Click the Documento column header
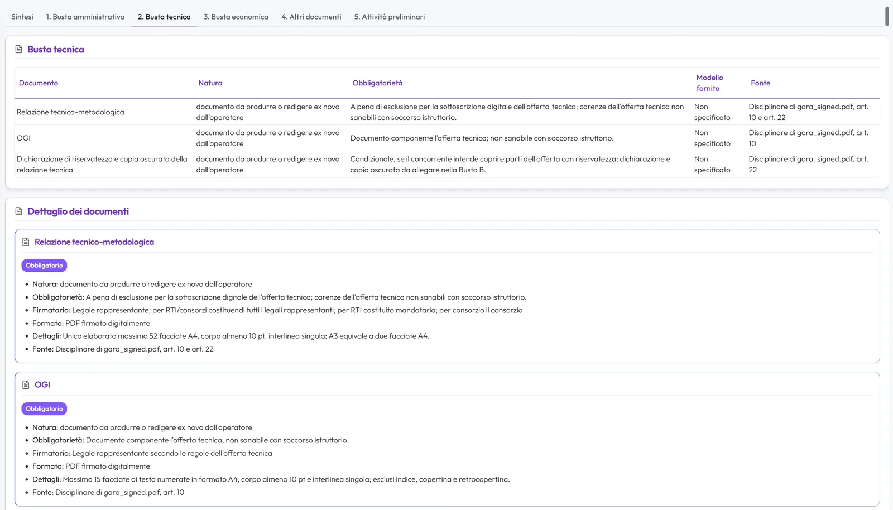This screenshot has width=893, height=510. [x=39, y=83]
